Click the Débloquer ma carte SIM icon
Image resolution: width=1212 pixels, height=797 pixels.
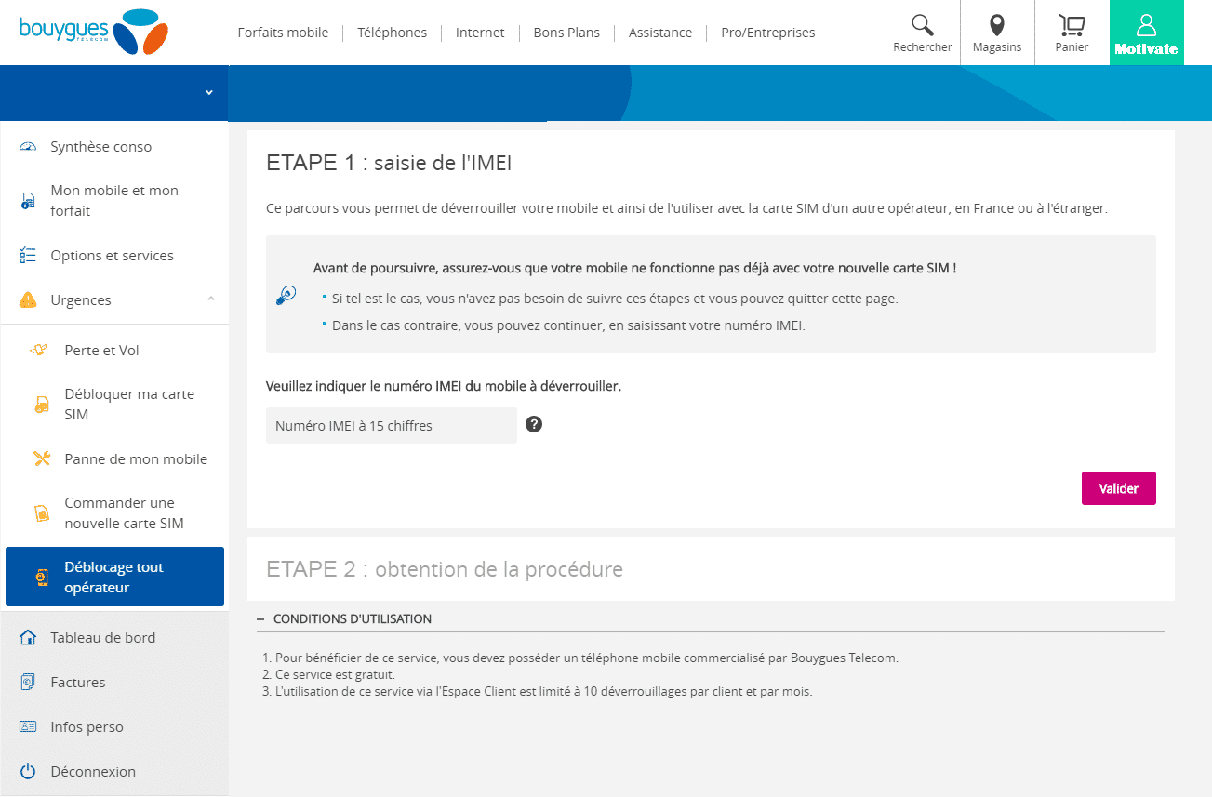click(x=42, y=405)
